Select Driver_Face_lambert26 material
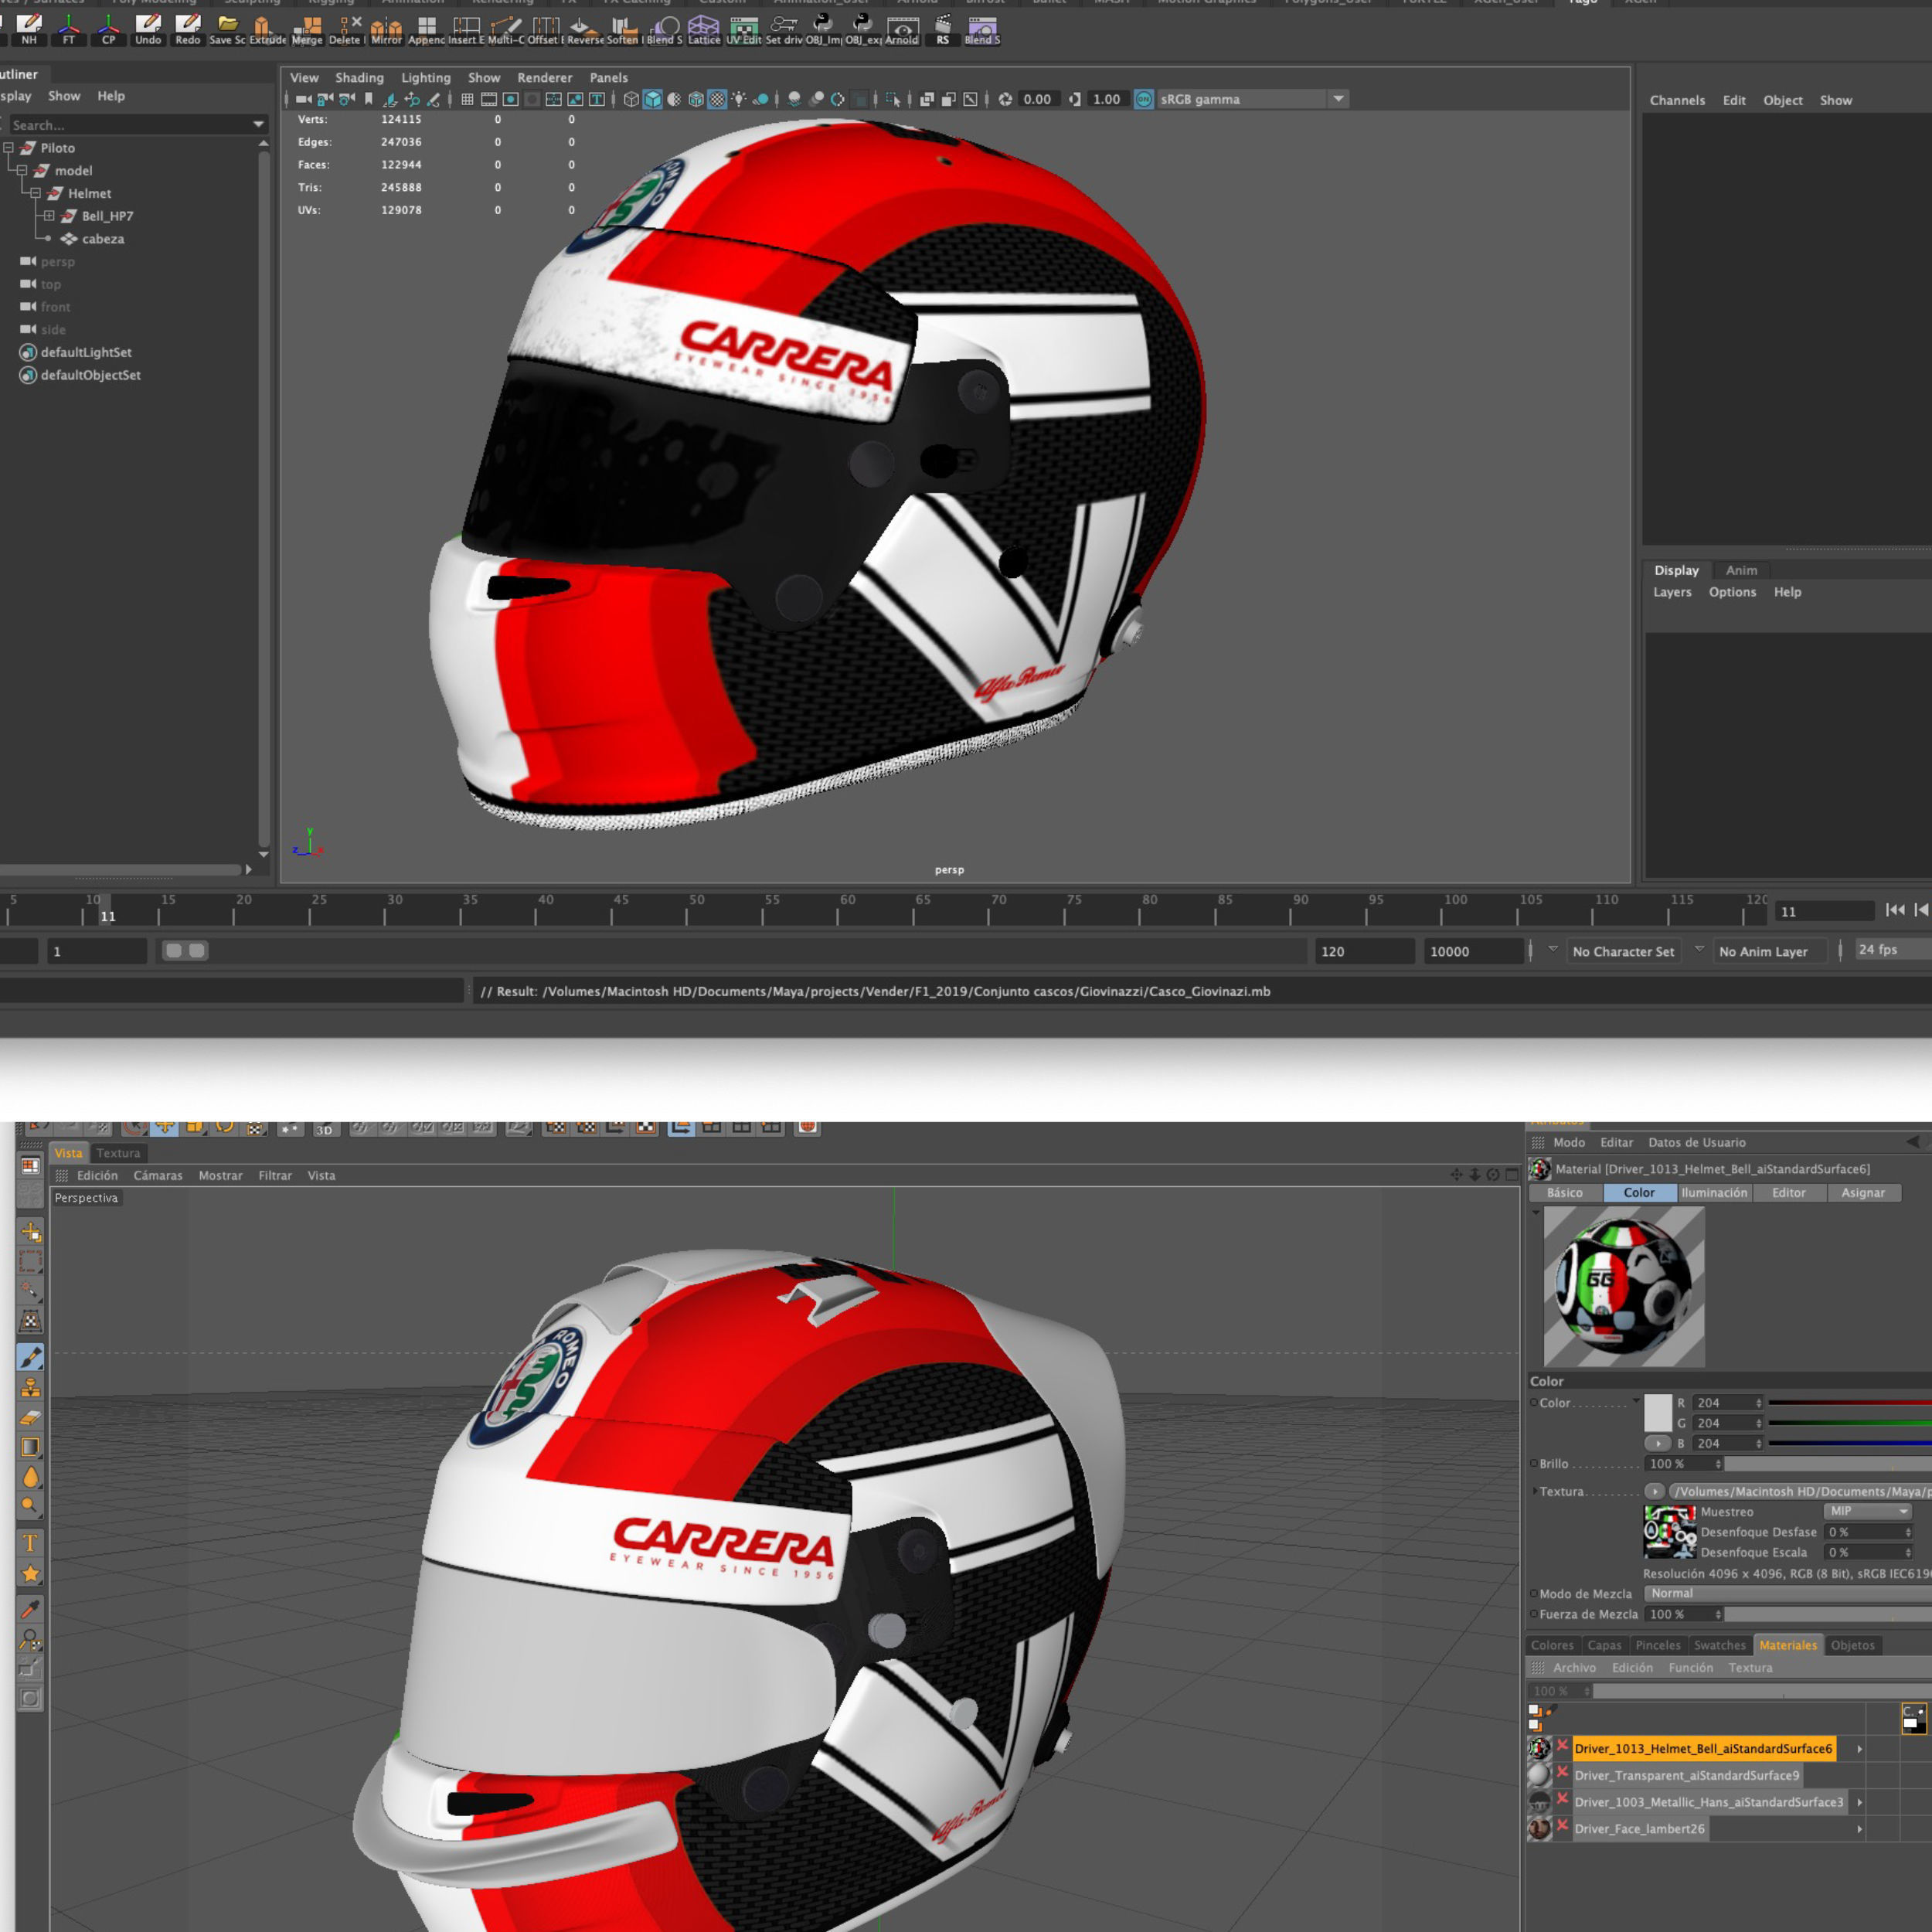Viewport: 1932px width, 1932px height. coord(1640,1829)
